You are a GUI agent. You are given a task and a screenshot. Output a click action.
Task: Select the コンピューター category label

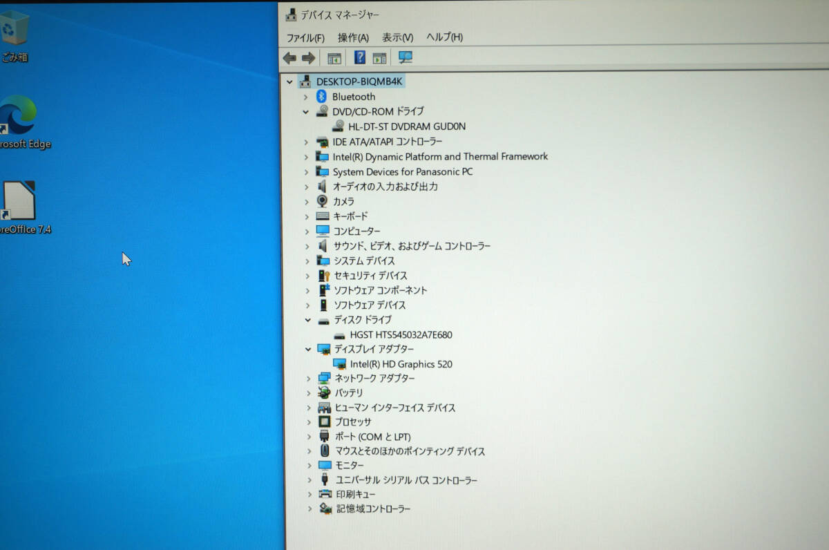[356, 231]
